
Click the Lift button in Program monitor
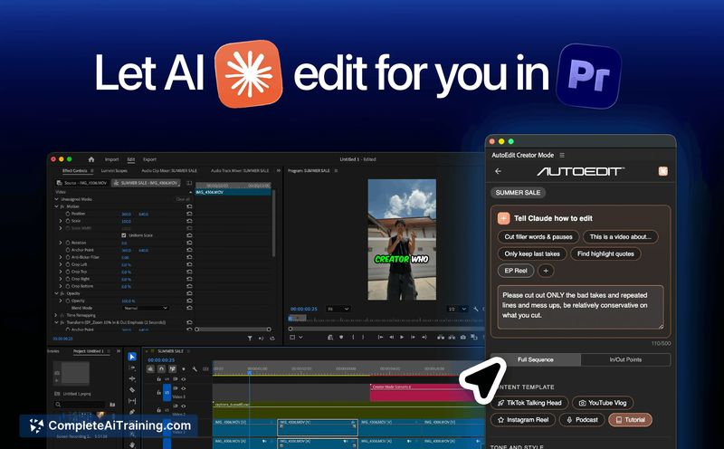click(x=441, y=338)
